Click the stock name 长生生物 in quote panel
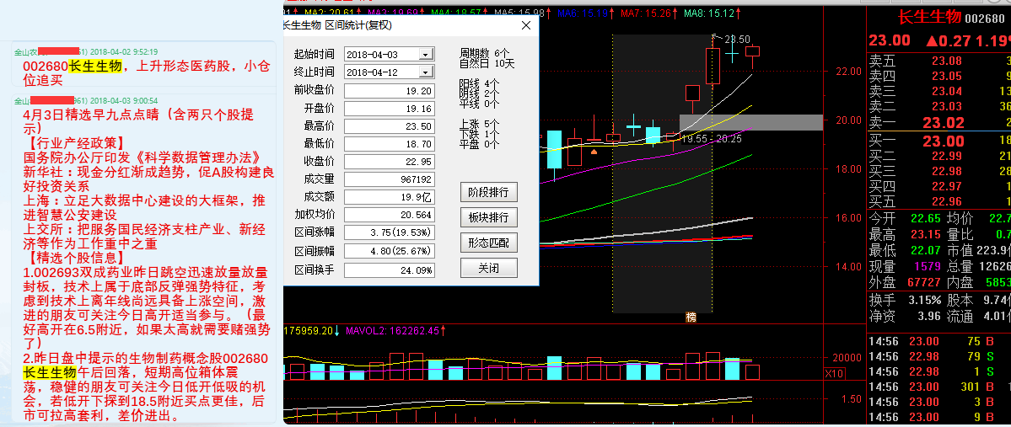This screenshot has width=1011, height=427. tap(930, 18)
